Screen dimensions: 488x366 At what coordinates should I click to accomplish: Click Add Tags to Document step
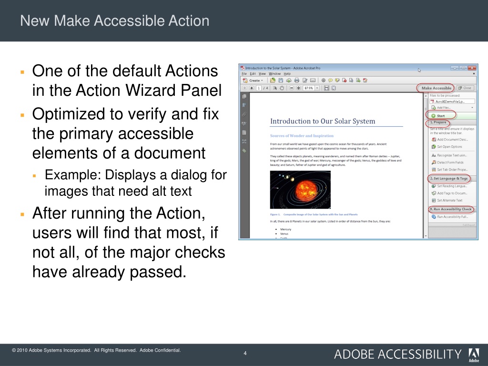[449, 193]
